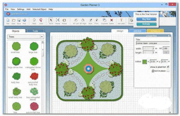Screen dimensions: 180x116
Task: Click the Activate button
Action: pyautogui.click(x=146, y=24)
